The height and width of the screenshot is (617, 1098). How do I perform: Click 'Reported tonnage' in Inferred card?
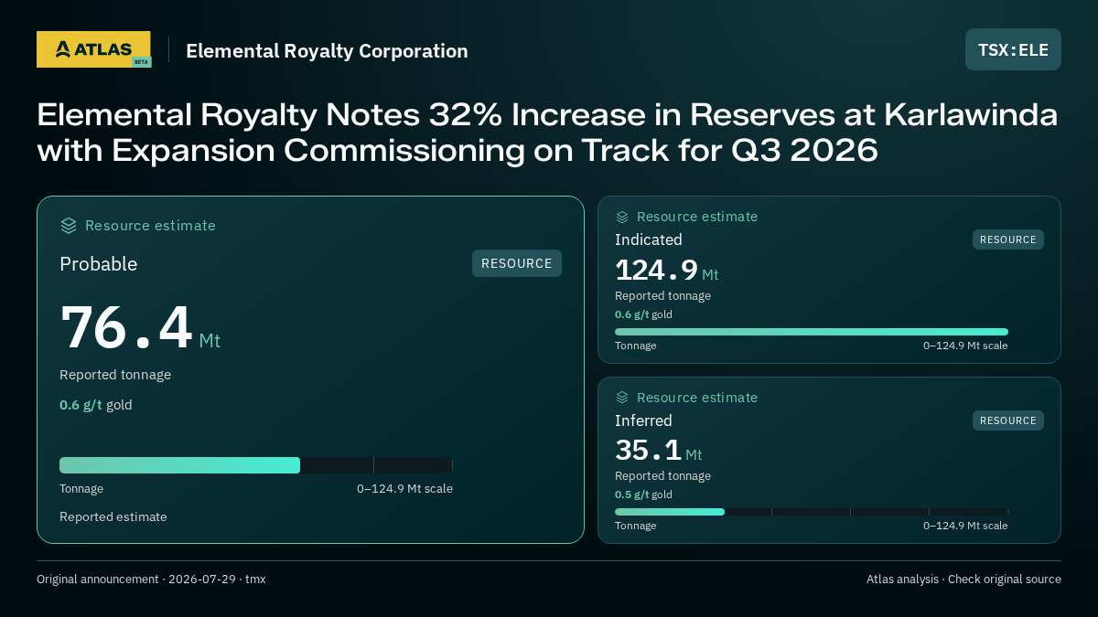pos(662,476)
